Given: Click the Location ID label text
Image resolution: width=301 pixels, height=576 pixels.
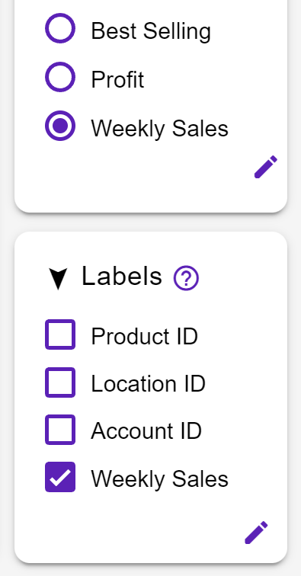Looking at the screenshot, I should tap(148, 384).
